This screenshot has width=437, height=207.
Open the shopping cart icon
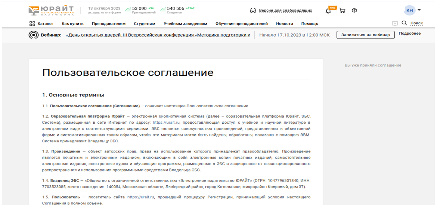click(x=342, y=10)
